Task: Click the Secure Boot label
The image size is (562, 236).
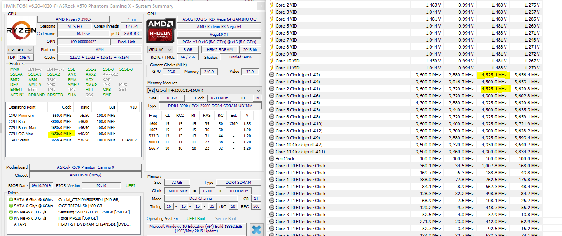Action: [226, 219]
